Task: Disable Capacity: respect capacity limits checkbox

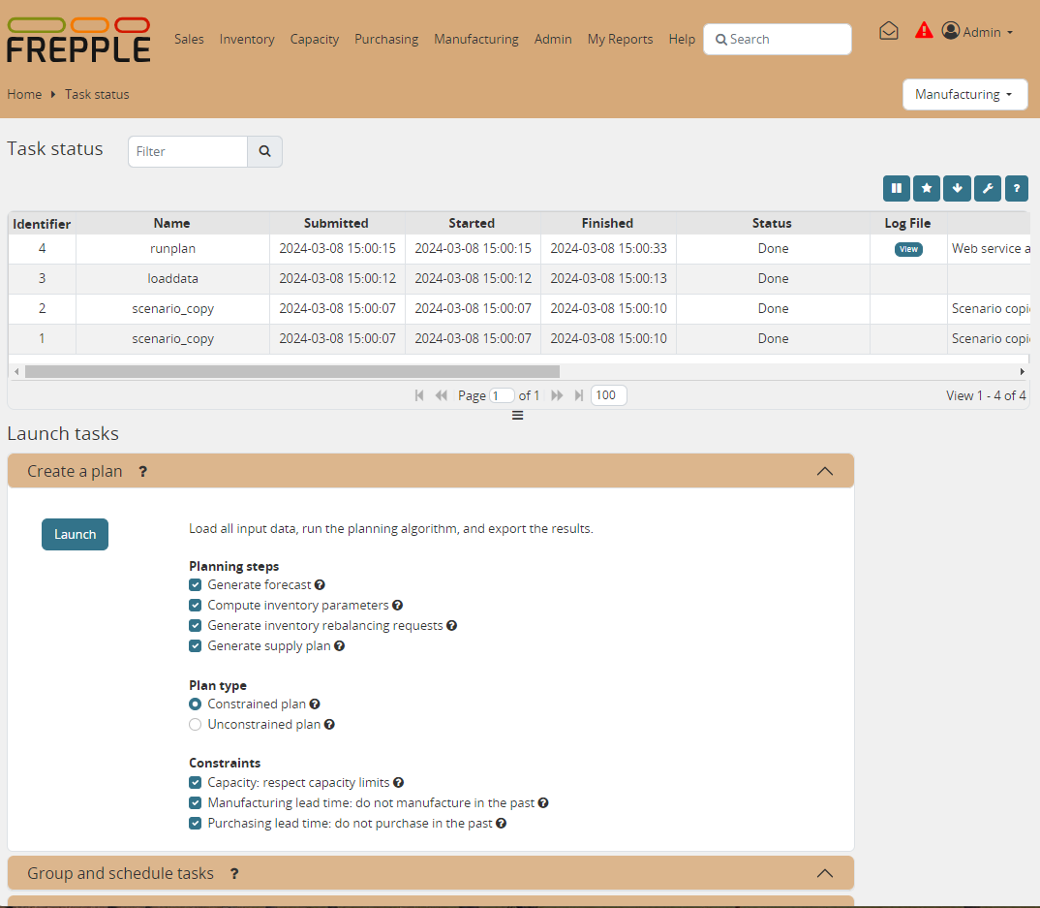Action: pos(196,783)
